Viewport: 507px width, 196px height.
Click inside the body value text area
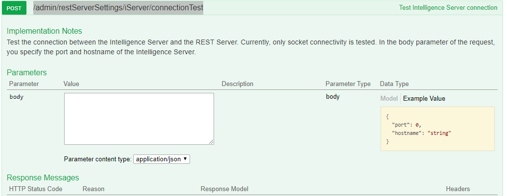point(139,119)
